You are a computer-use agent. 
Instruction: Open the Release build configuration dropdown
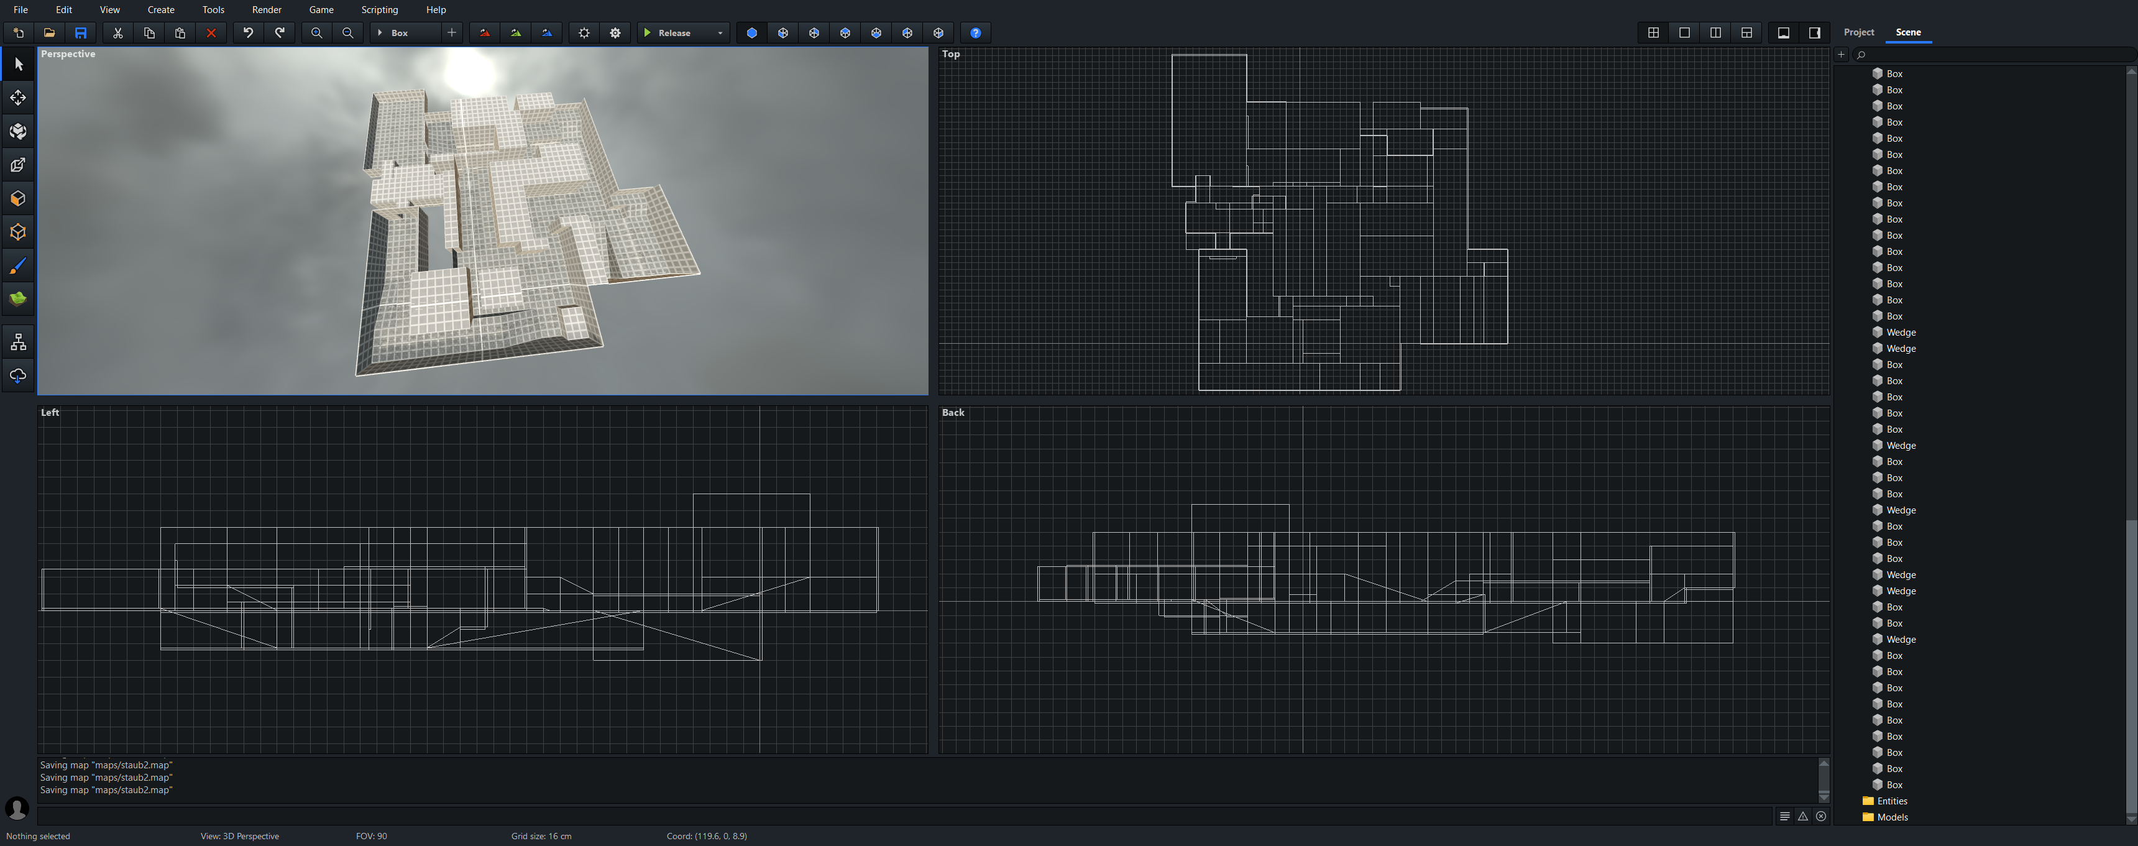click(718, 33)
